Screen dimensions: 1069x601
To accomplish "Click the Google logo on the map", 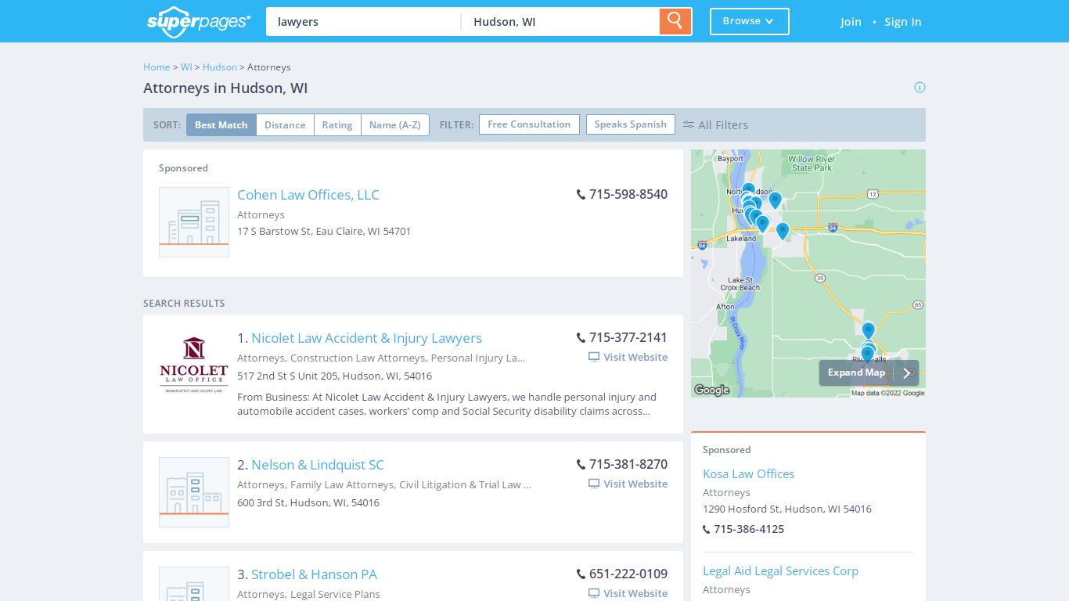I will click(712, 390).
